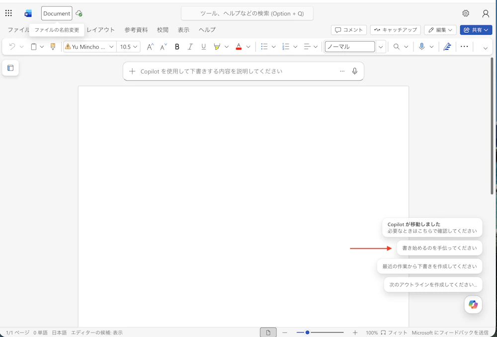Expand numbered list style dropdown
This screenshot has height=337, width=497.
coord(295,47)
